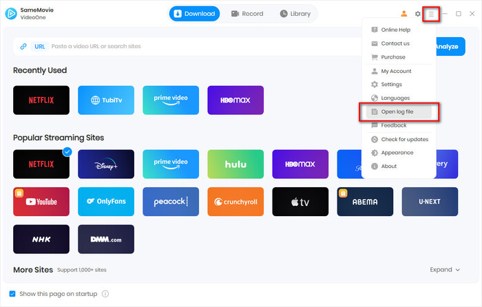
Task: Click the link icon in URL bar
Action: click(23, 46)
